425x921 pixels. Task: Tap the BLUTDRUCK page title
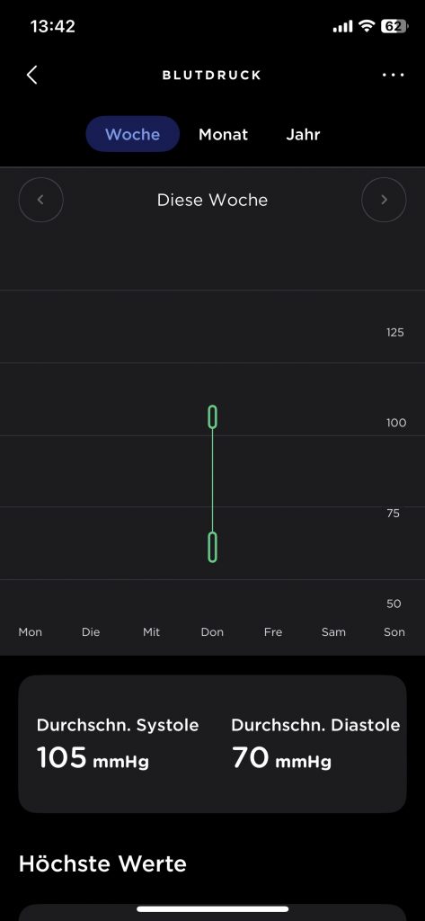[x=212, y=76]
